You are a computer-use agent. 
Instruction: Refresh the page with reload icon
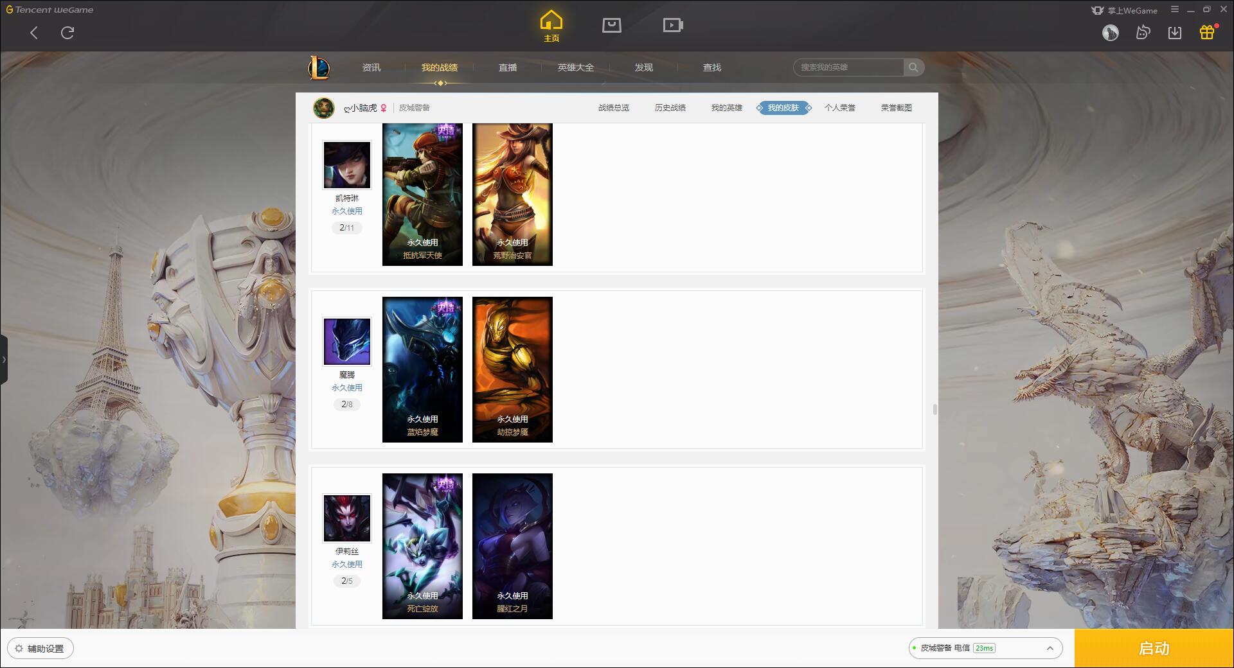click(x=67, y=33)
